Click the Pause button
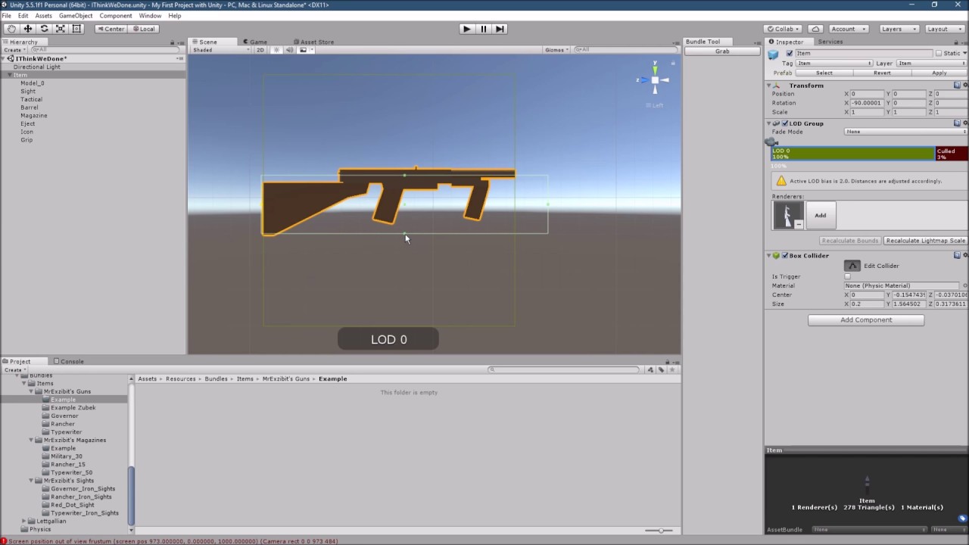The height and width of the screenshot is (545, 969). coord(484,29)
